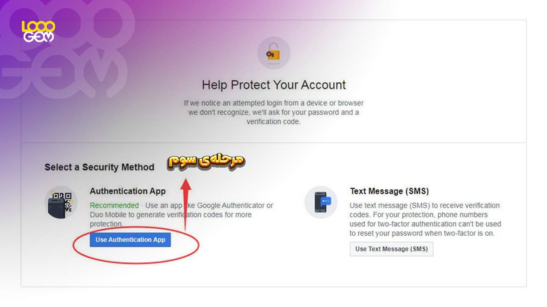547x307 pixels.
Task: Click the two-factor reset password sentence
Action: (x=425, y=224)
